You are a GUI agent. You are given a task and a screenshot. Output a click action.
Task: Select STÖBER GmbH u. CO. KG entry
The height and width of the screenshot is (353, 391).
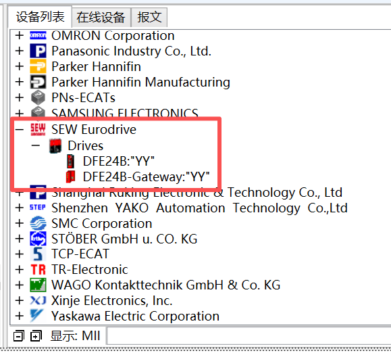pos(124,239)
